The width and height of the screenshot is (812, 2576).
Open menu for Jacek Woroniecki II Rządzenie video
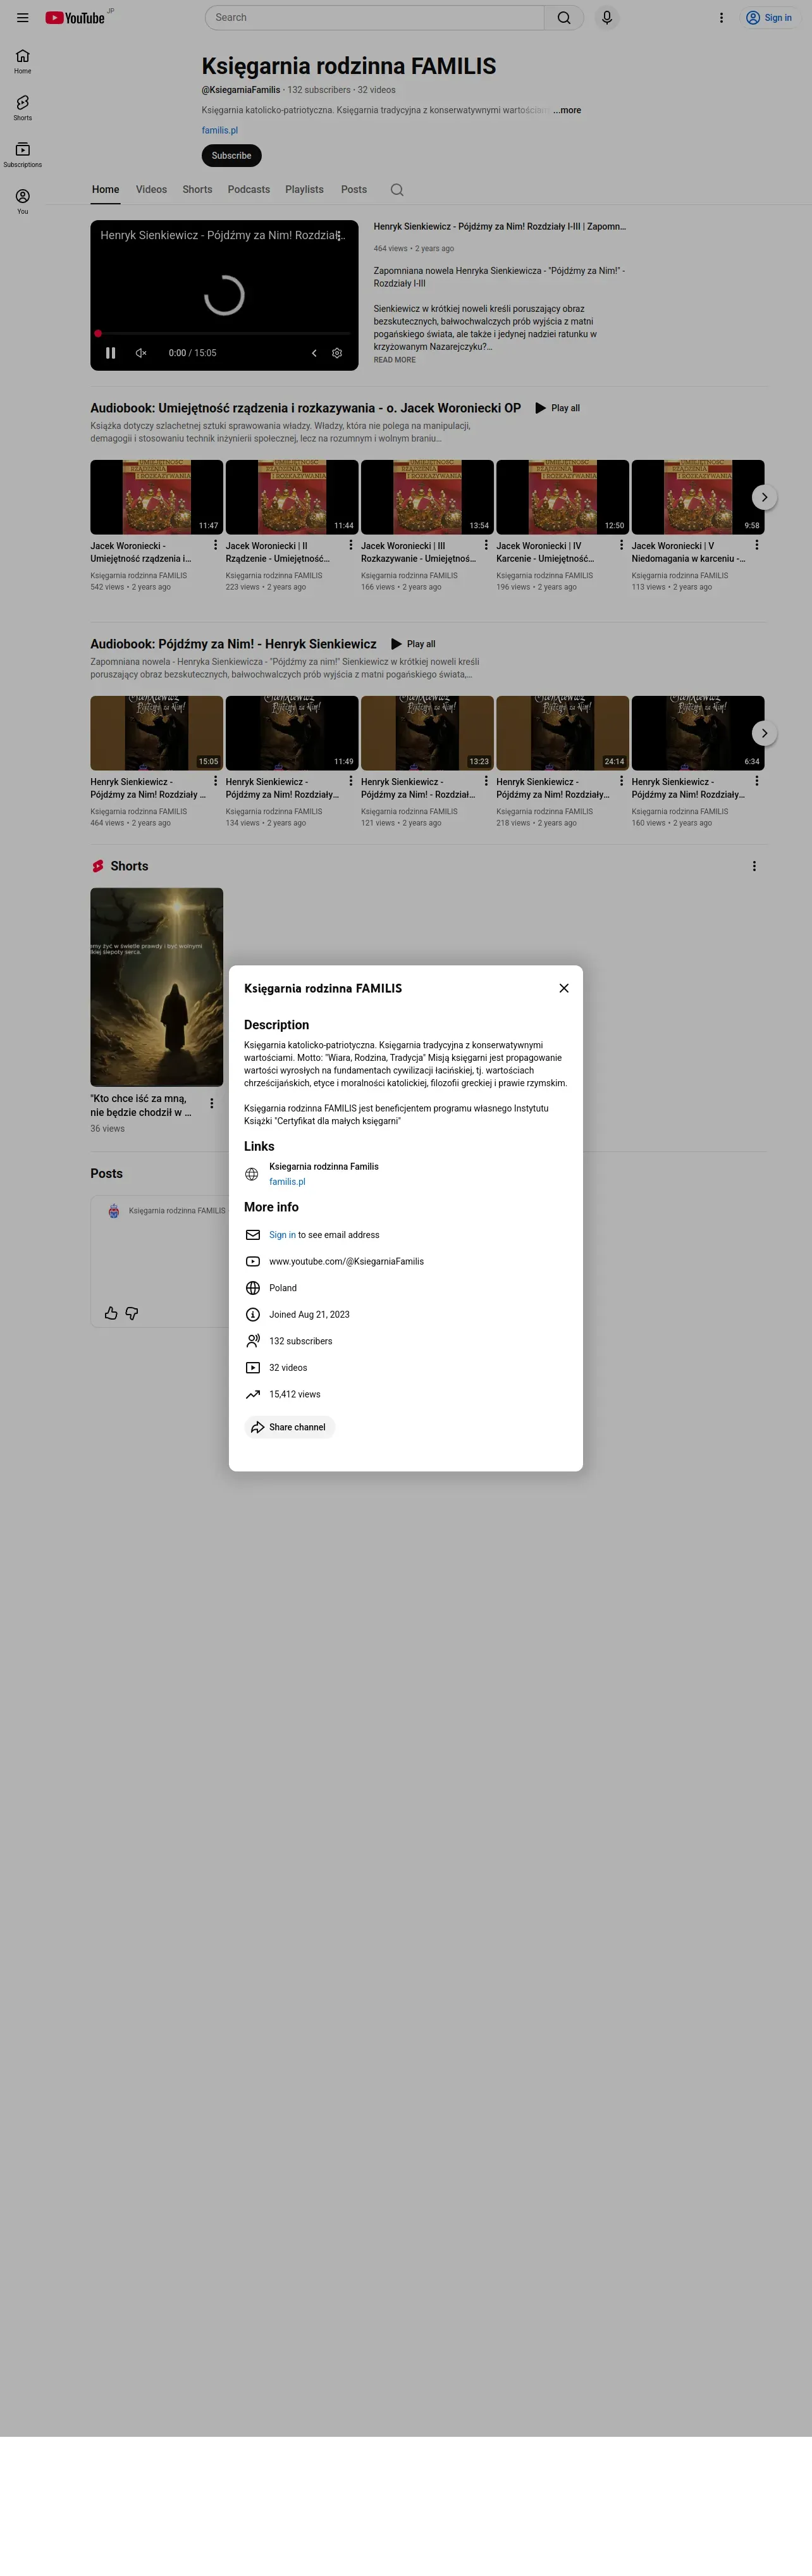coord(350,545)
